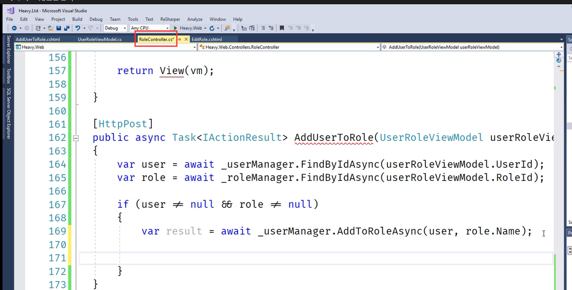The image size is (572, 290).
Task: Open the Heavy.Web.Controllers.RoleController class dropdown
Action: [289, 47]
